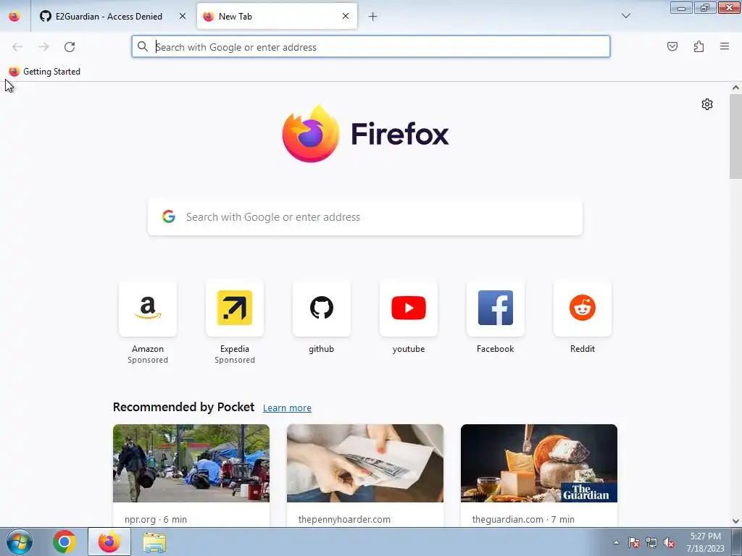Screen dimensions: 742x556
Task: Open new tab personalize gear icon
Action: coord(707,104)
